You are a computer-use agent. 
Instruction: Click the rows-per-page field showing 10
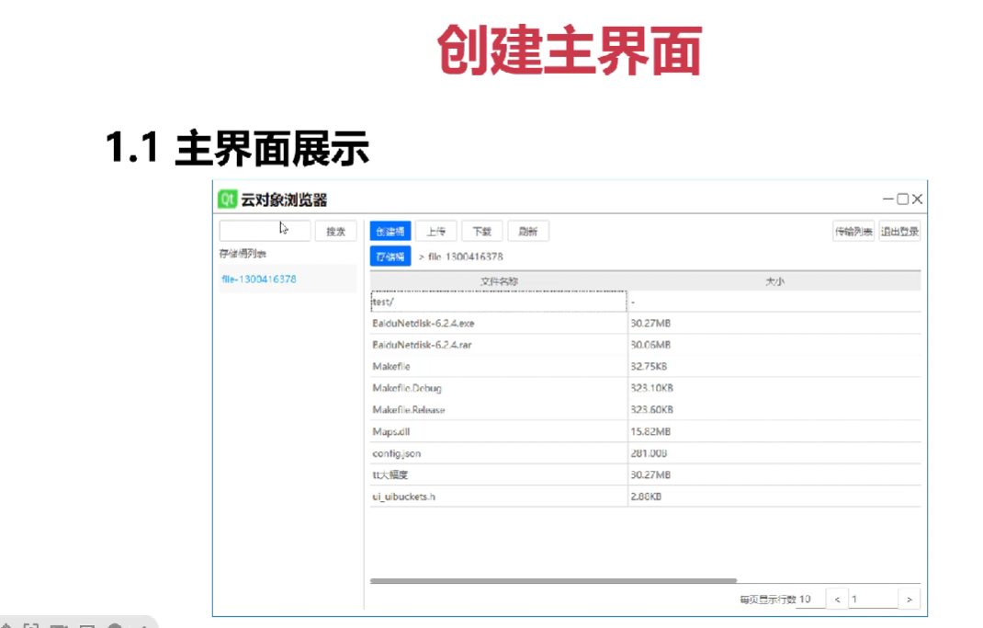809,599
